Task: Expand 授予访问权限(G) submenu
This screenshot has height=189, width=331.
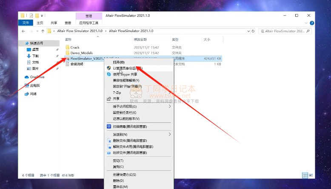Action: 170,107
